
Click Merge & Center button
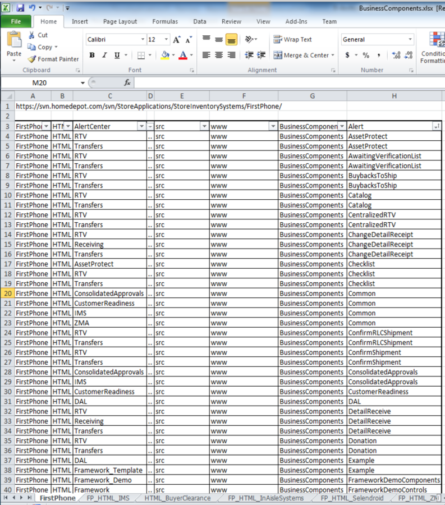point(301,55)
